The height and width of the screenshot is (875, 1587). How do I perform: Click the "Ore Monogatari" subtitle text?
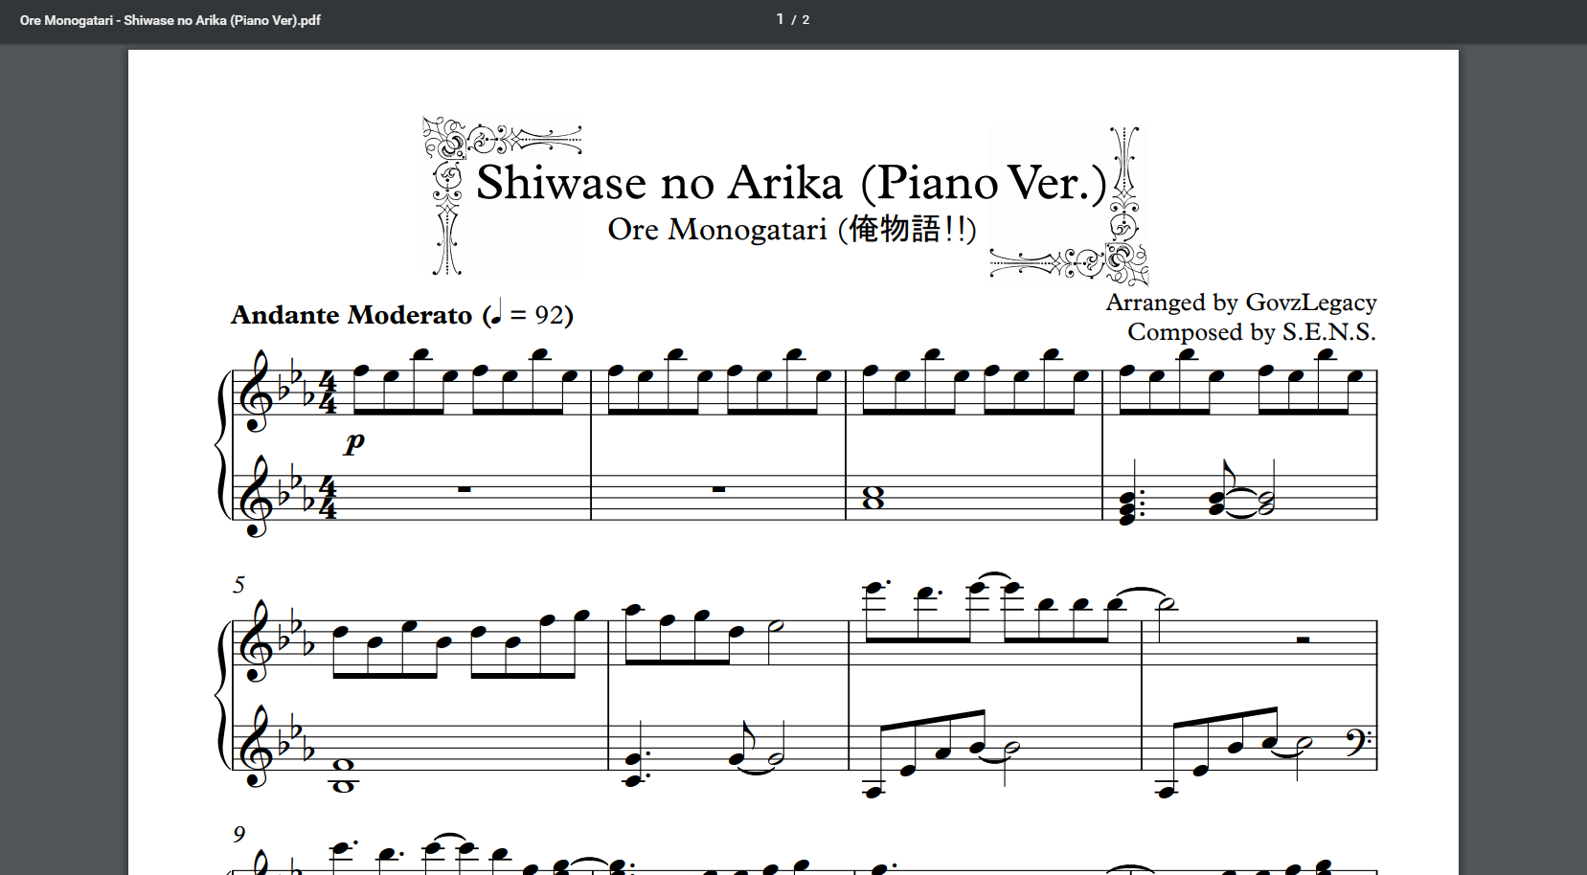716,230
